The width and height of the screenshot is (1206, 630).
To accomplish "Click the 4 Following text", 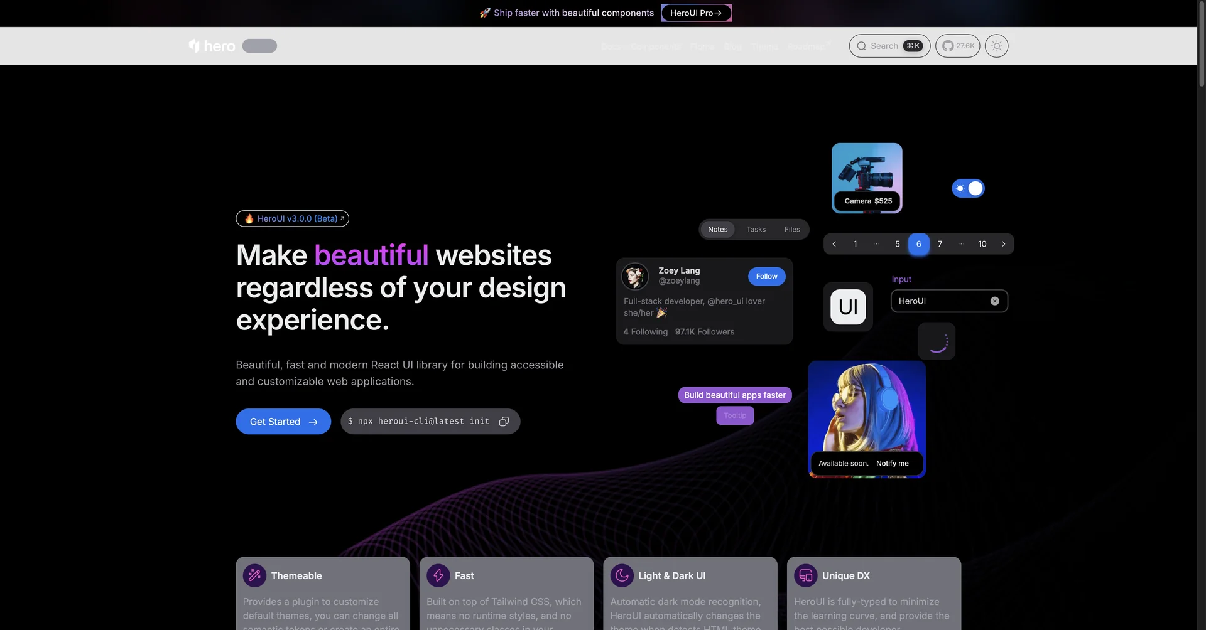I will click(646, 332).
